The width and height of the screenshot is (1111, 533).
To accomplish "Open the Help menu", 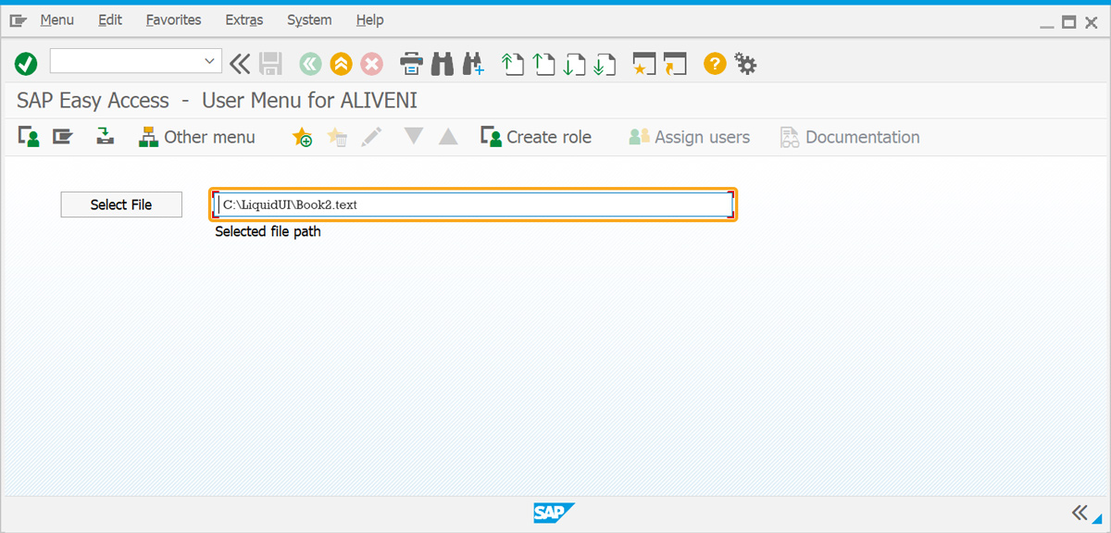I will 369,19.
